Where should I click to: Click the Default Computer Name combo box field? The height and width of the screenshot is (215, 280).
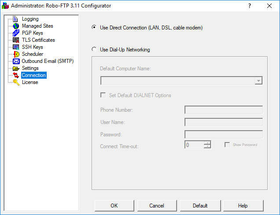181,81
